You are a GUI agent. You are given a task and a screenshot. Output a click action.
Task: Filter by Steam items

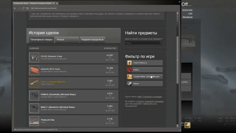tap(145, 83)
